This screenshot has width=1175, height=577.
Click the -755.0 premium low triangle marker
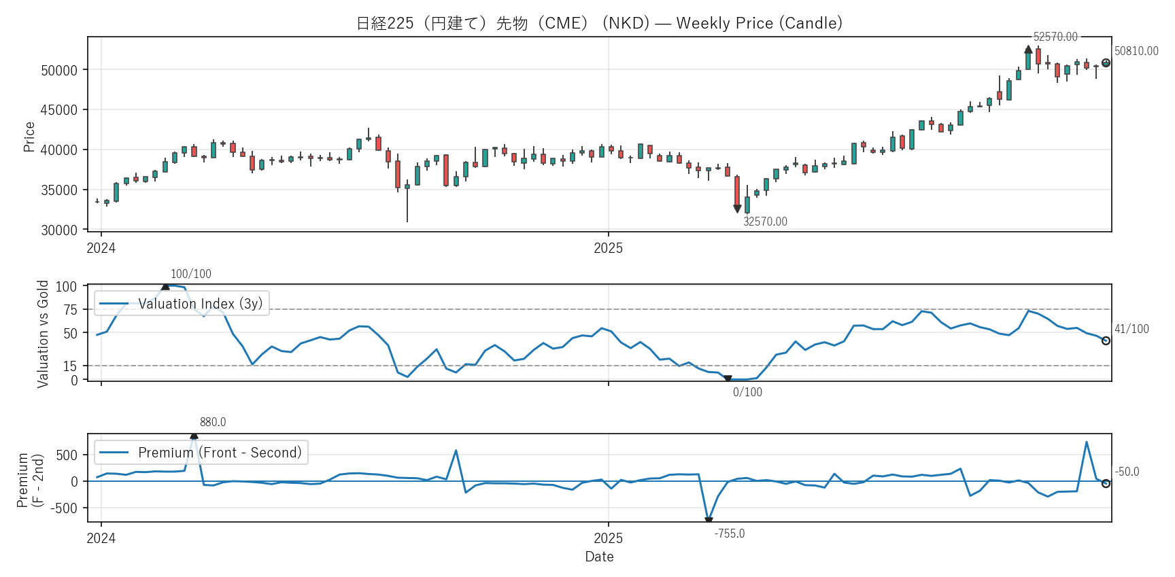click(x=709, y=521)
